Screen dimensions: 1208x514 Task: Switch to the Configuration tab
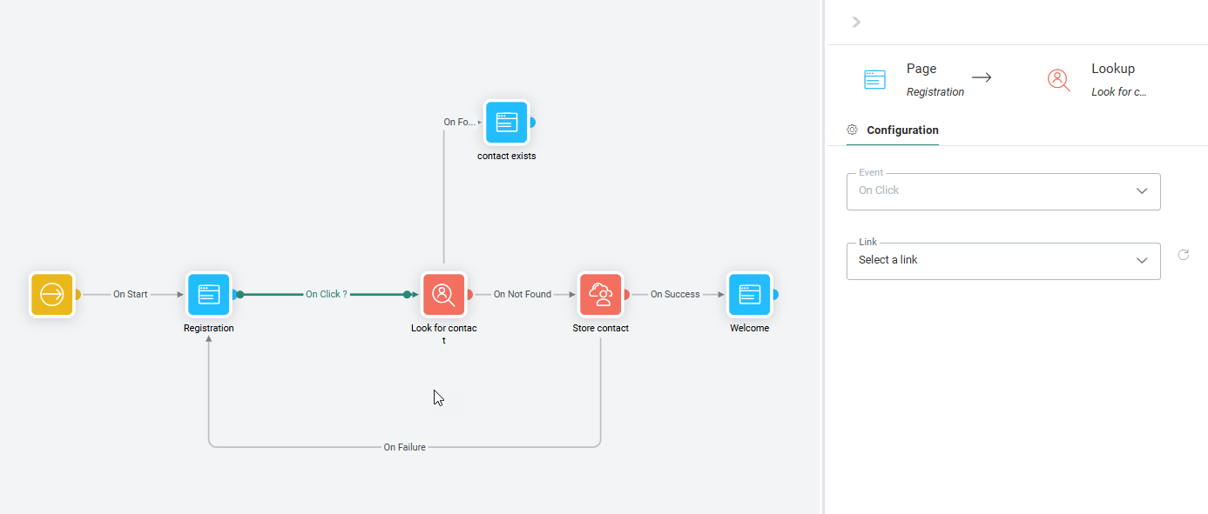click(902, 130)
